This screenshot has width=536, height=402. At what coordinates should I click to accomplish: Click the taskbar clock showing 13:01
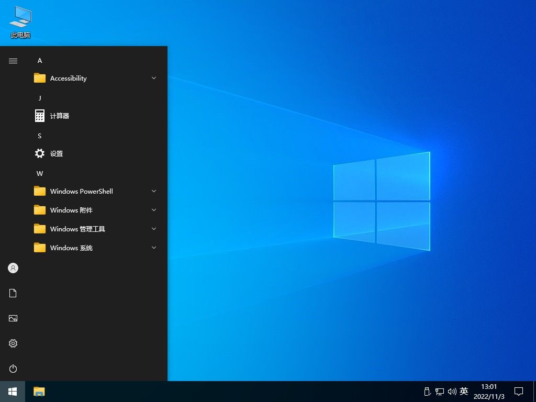(x=489, y=387)
